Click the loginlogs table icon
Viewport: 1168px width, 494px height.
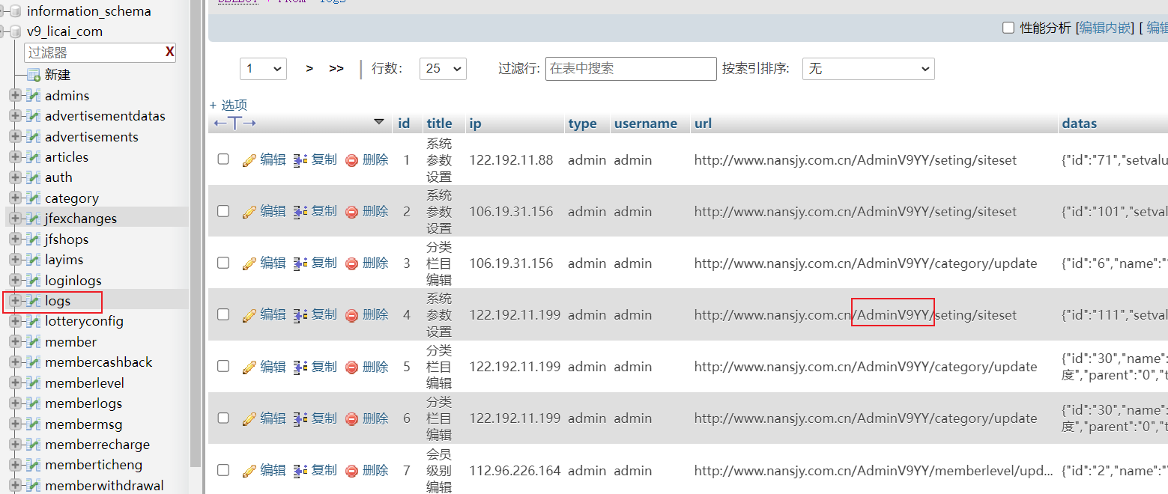click(x=33, y=281)
